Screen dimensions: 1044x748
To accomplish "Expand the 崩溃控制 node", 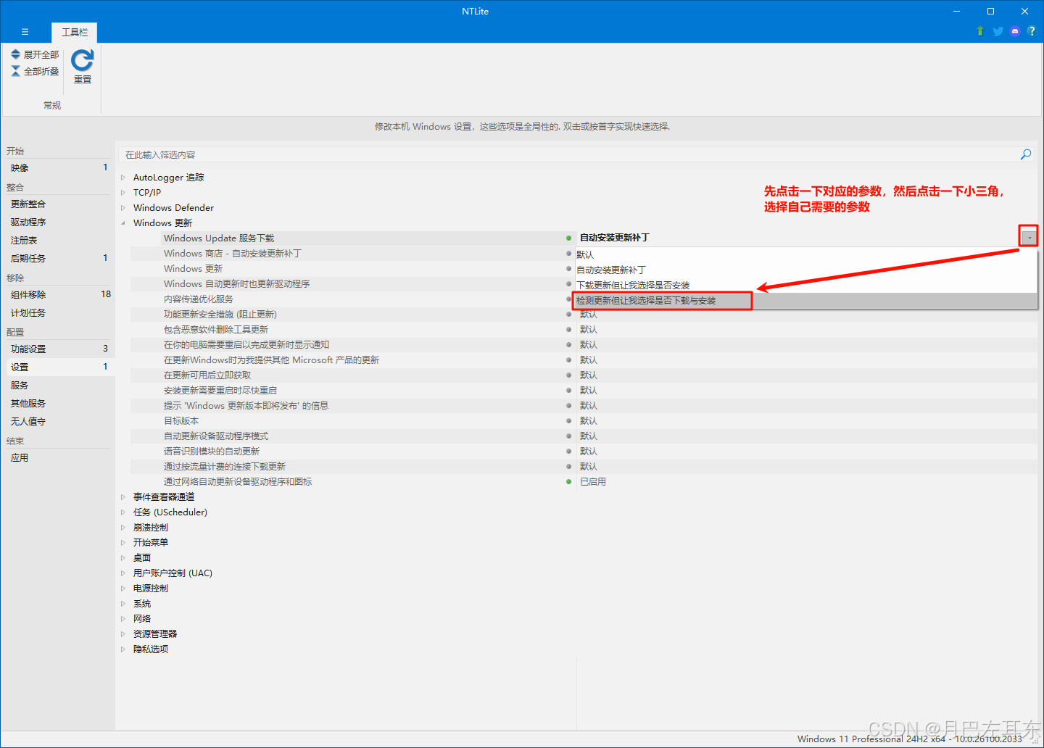I will 123,528.
